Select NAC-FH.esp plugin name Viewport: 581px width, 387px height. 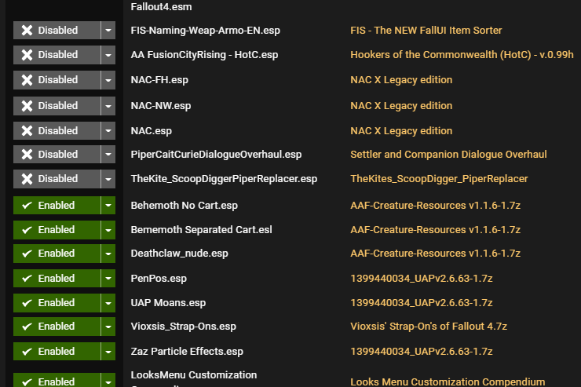(159, 80)
